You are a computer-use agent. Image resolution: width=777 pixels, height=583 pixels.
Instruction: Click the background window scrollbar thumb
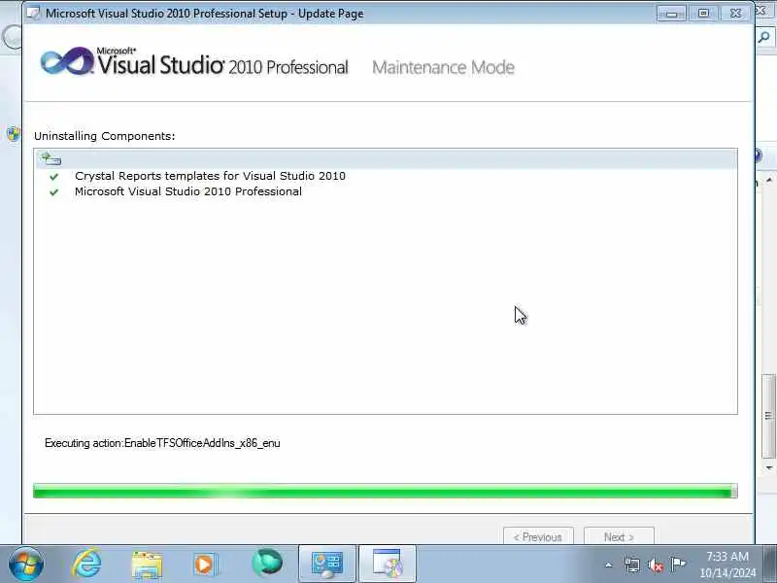click(769, 416)
